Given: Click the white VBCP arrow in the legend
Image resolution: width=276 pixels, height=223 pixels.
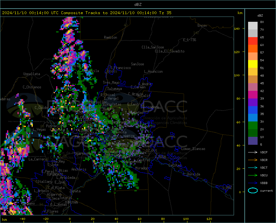Looking at the screenshot, I should (253, 152).
